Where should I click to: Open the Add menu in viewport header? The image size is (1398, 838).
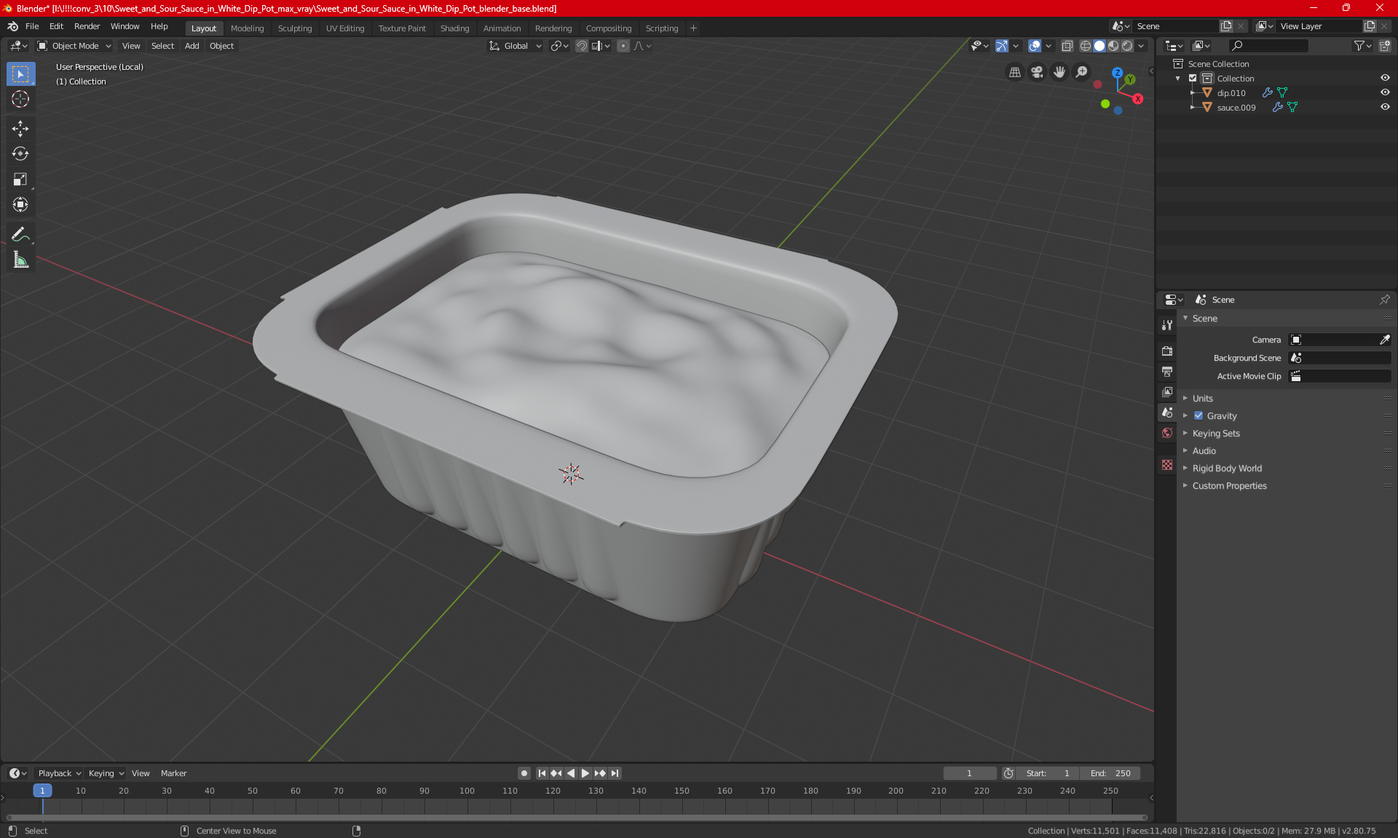[191, 46]
